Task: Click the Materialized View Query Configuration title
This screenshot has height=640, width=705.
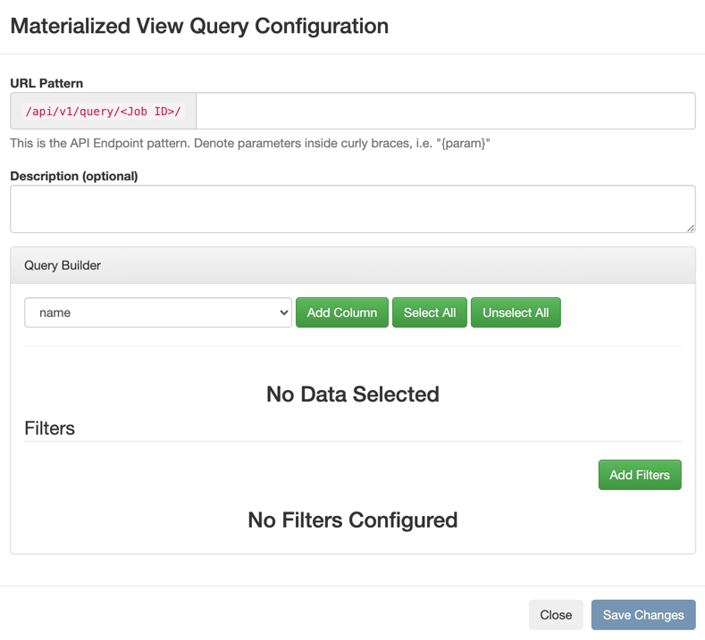Action: point(199,26)
